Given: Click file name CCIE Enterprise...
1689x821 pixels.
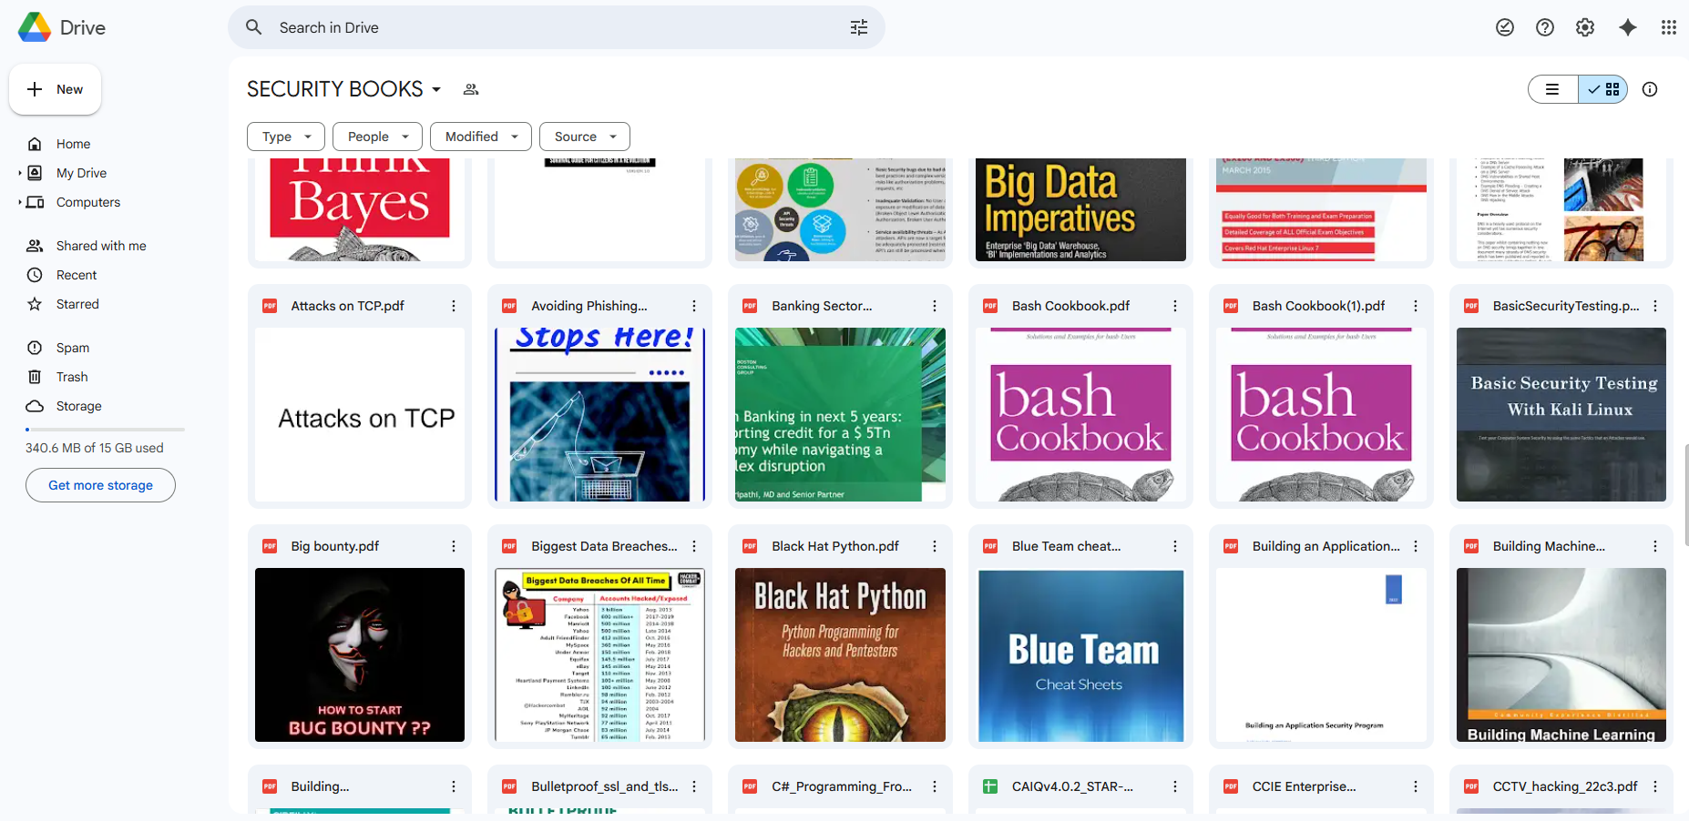Looking at the screenshot, I should [1304, 786].
